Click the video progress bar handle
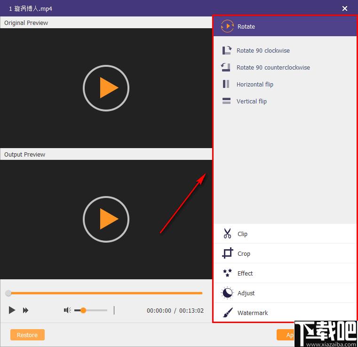The height and width of the screenshot is (347, 358). [8, 293]
